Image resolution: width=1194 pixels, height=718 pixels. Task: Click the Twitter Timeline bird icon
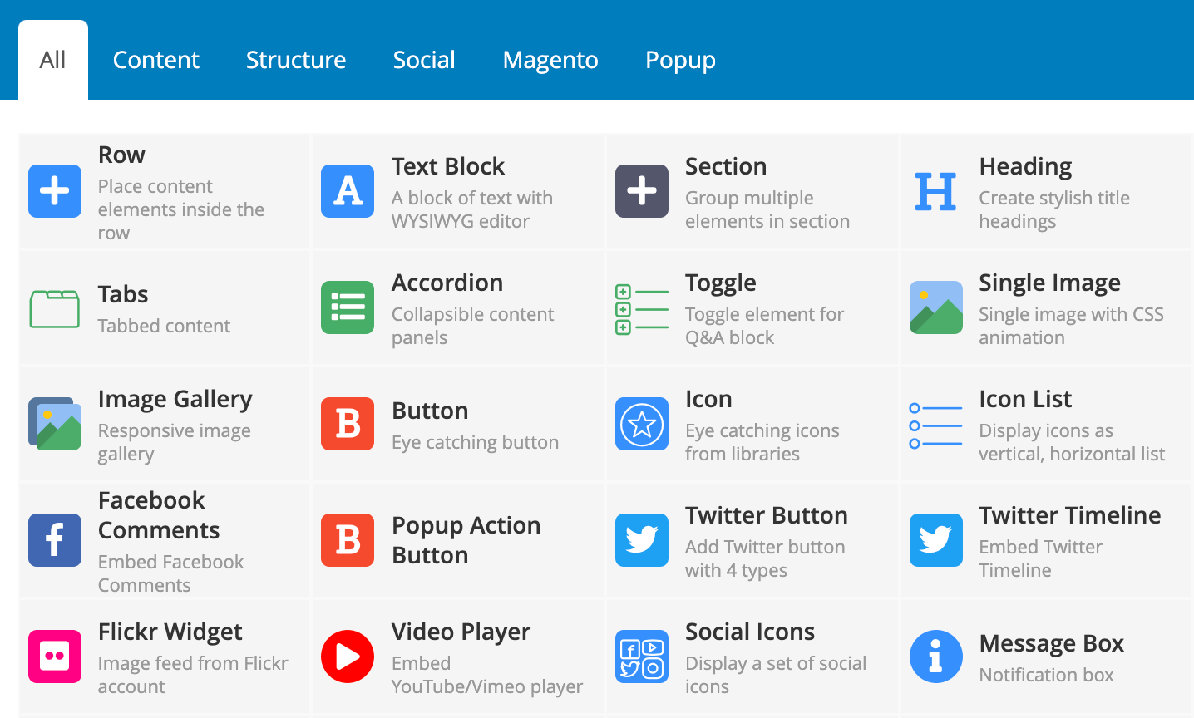point(936,540)
